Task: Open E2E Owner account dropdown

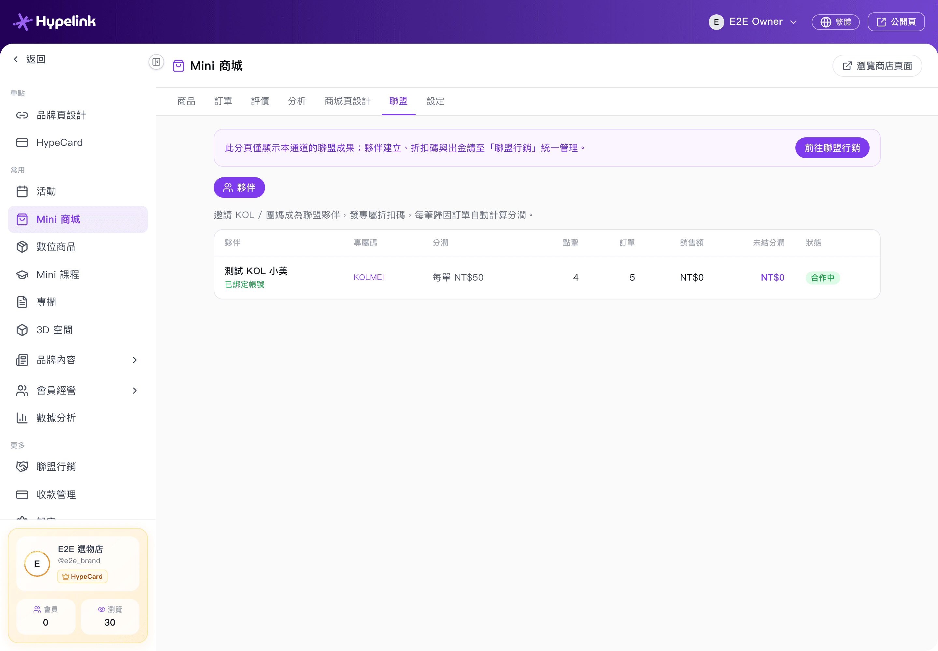Action: 753,22
